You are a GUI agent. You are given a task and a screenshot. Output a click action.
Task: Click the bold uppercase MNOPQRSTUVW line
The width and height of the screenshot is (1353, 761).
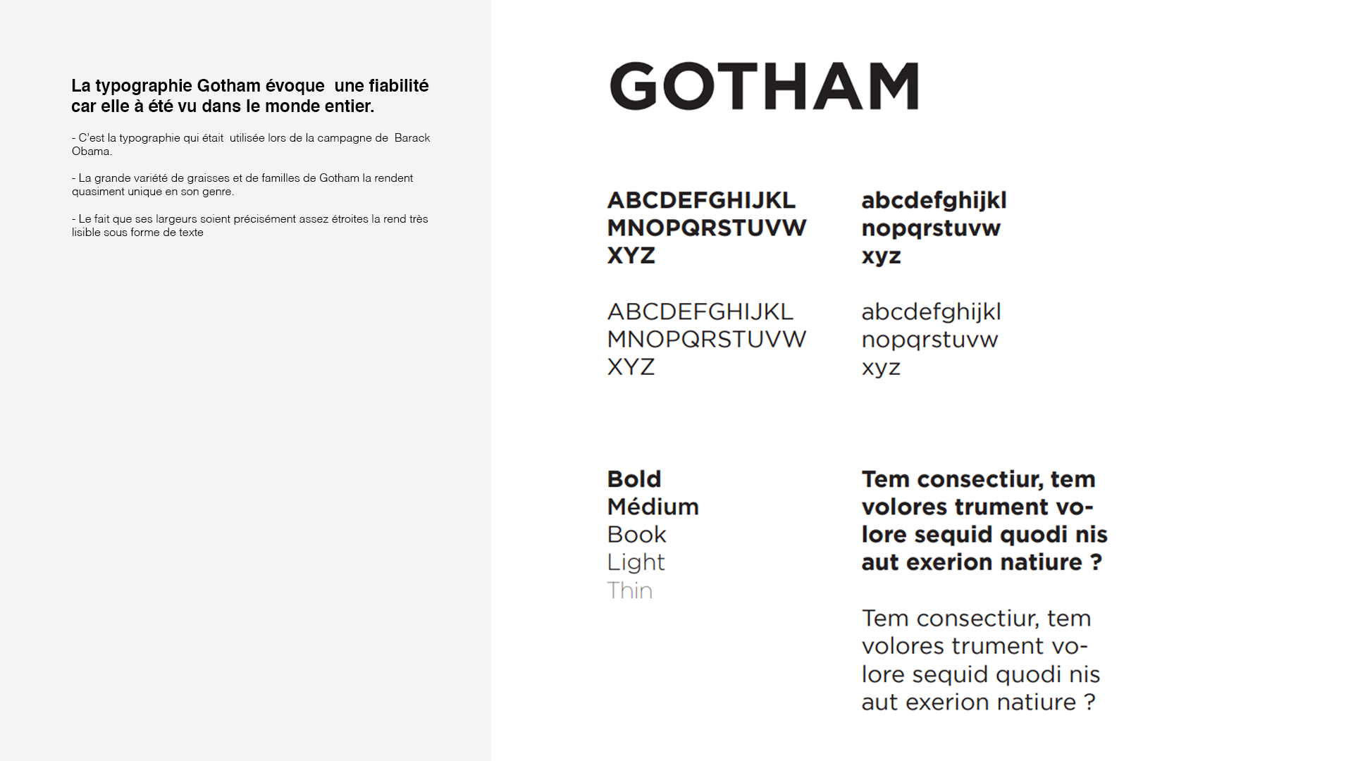click(x=706, y=228)
